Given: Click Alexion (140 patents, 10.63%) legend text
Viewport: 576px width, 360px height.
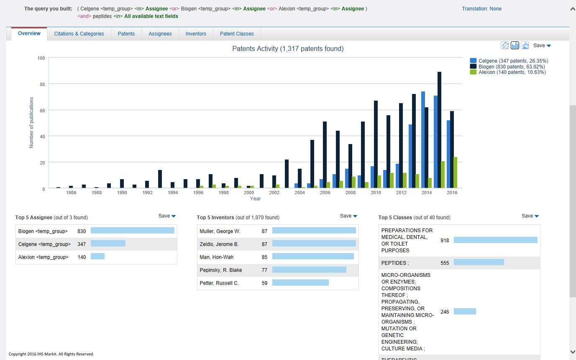Looking at the screenshot, I should point(512,72).
